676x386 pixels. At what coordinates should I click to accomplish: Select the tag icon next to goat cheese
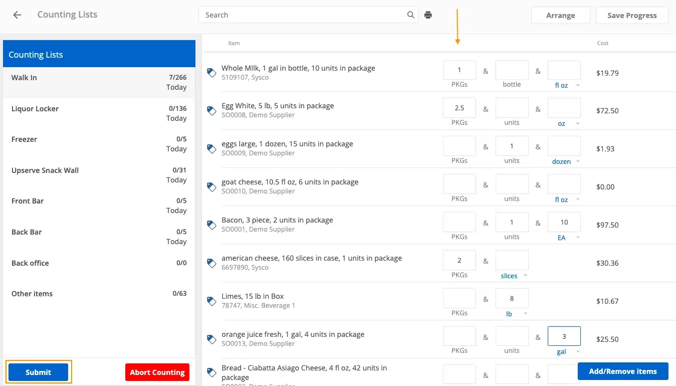(x=211, y=187)
